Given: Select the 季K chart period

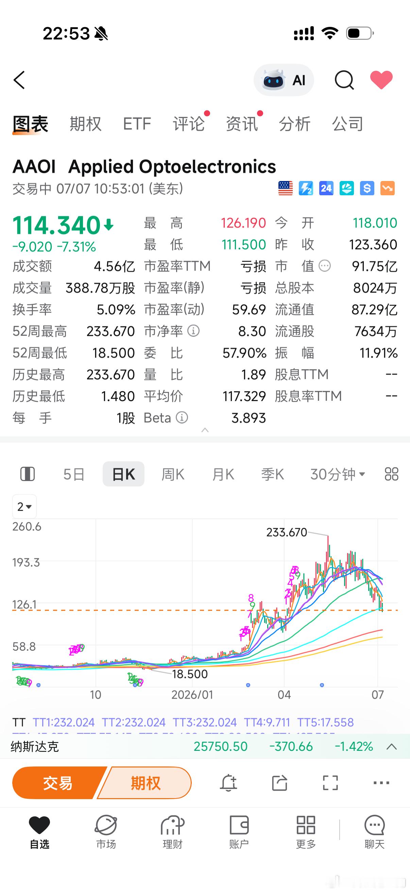Looking at the screenshot, I should (x=273, y=474).
